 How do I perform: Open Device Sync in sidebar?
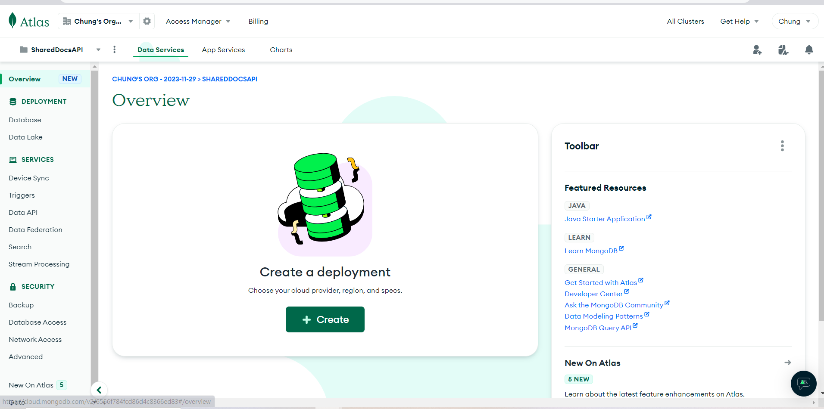[x=29, y=178]
